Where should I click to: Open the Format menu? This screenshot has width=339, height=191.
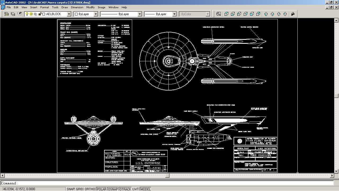point(44,7)
